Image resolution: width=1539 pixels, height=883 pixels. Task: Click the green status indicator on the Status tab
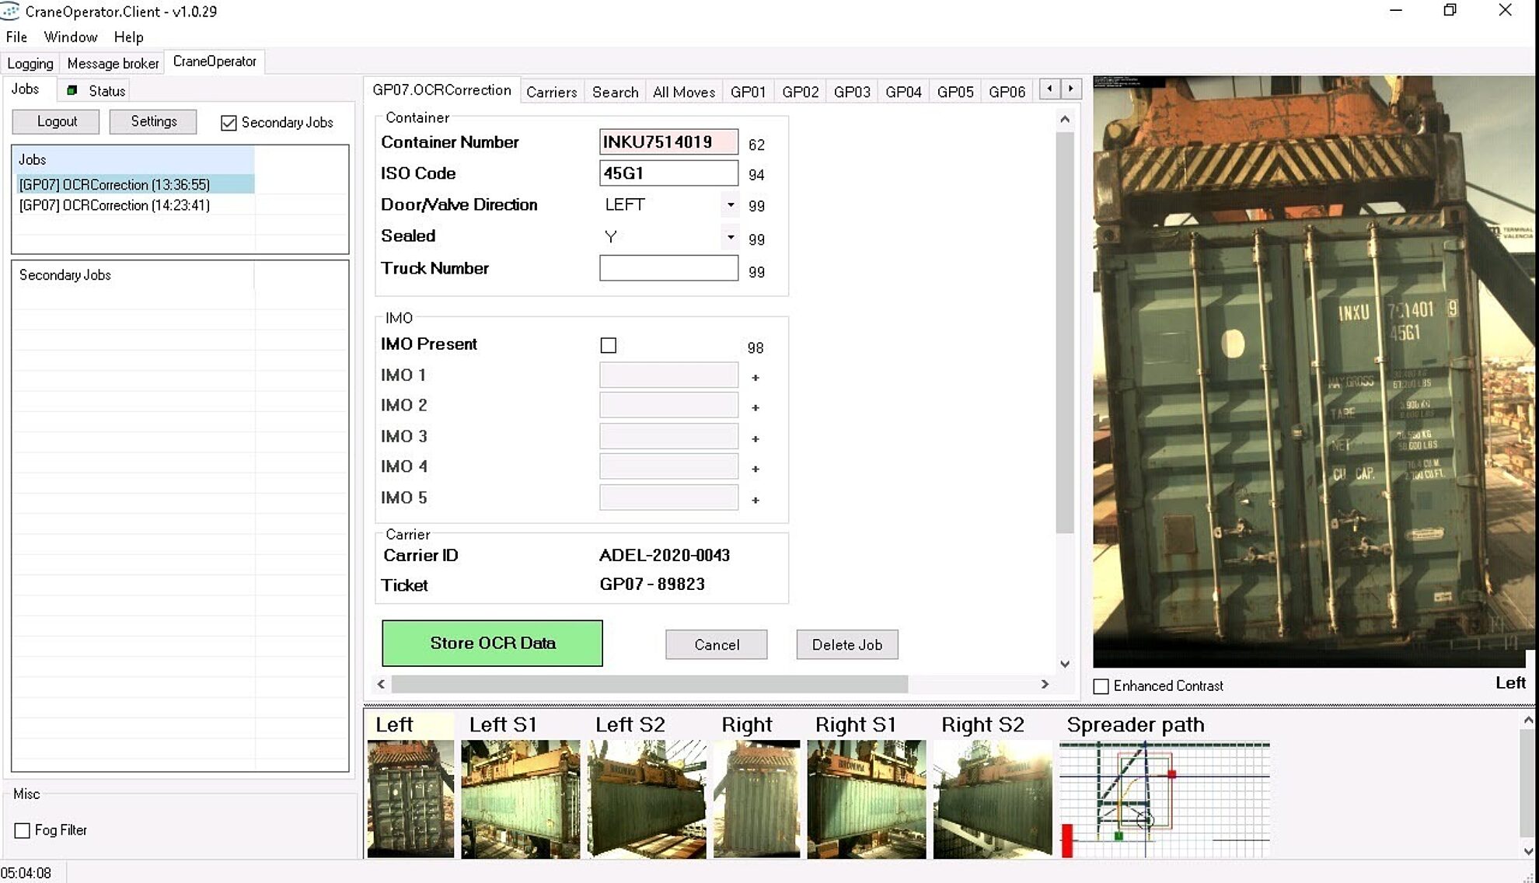[x=71, y=90]
